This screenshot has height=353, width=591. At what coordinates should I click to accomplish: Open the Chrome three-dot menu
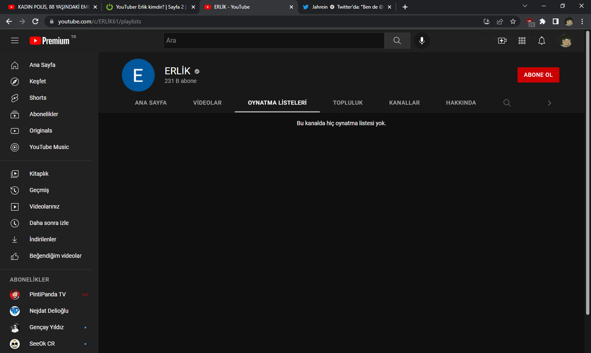pos(582,21)
